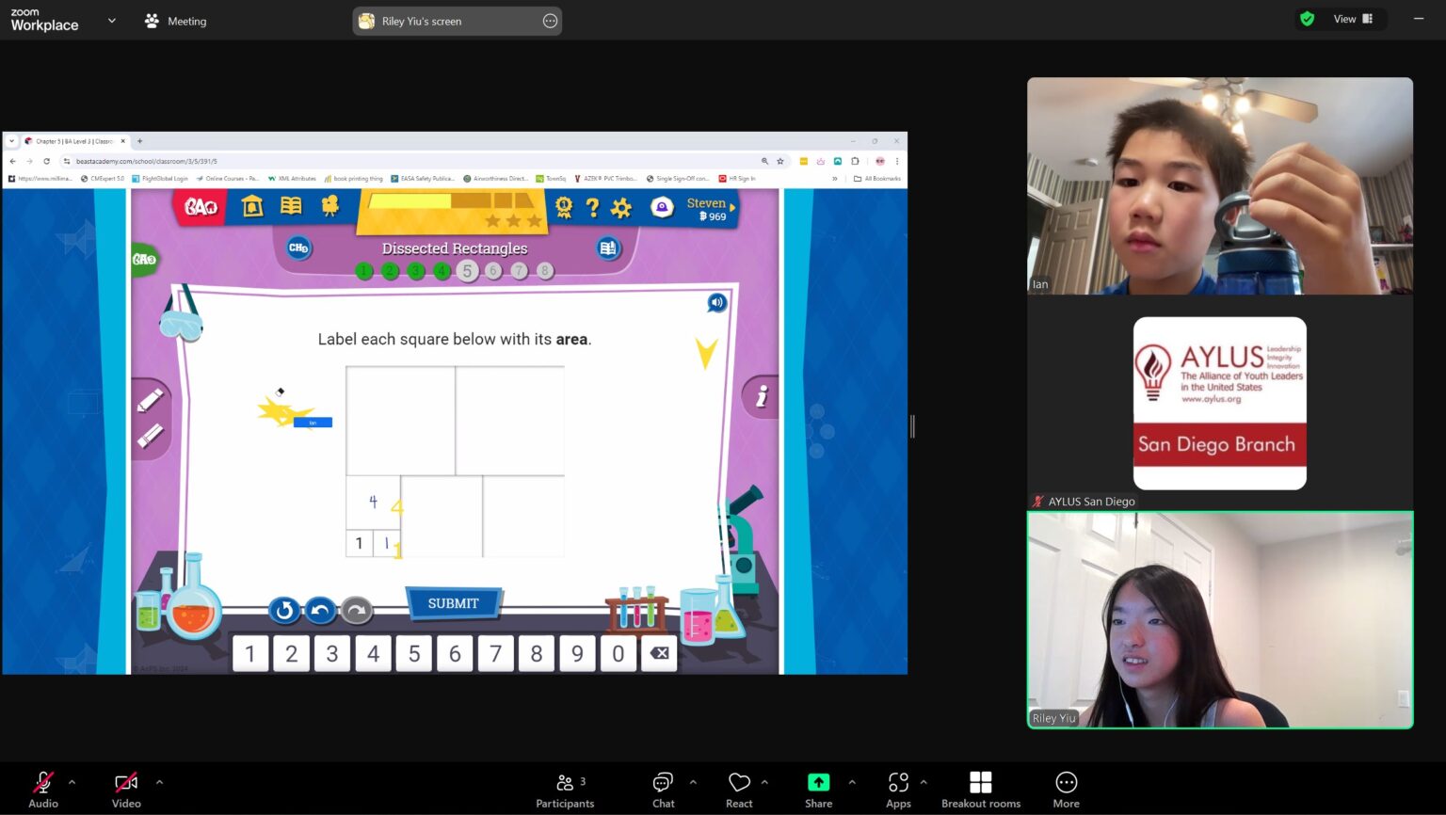
Task: Click the reset circular arrow button
Action: click(x=283, y=610)
